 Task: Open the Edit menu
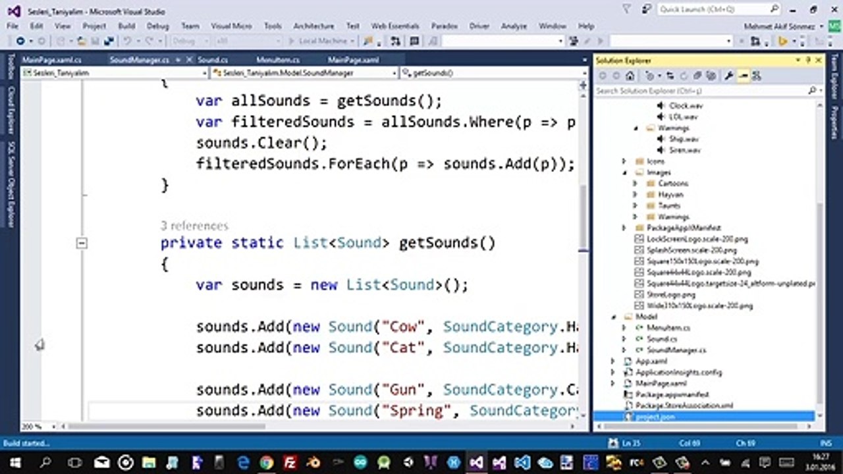click(36, 26)
